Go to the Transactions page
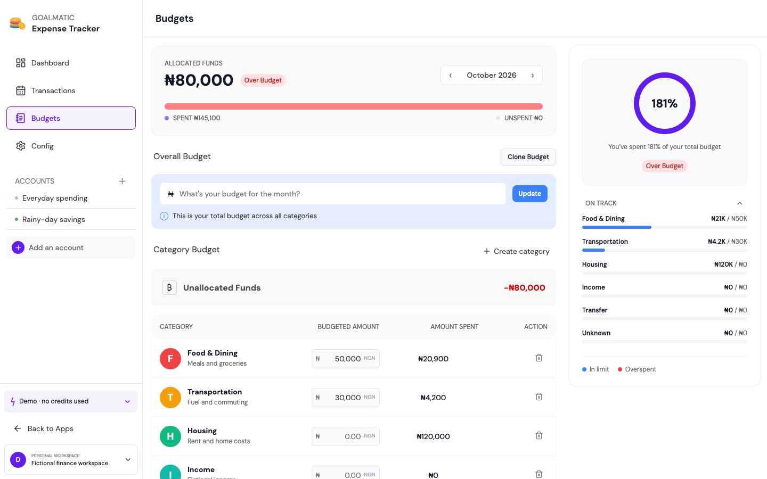Viewport: 767px width, 479px height. [x=71, y=90]
